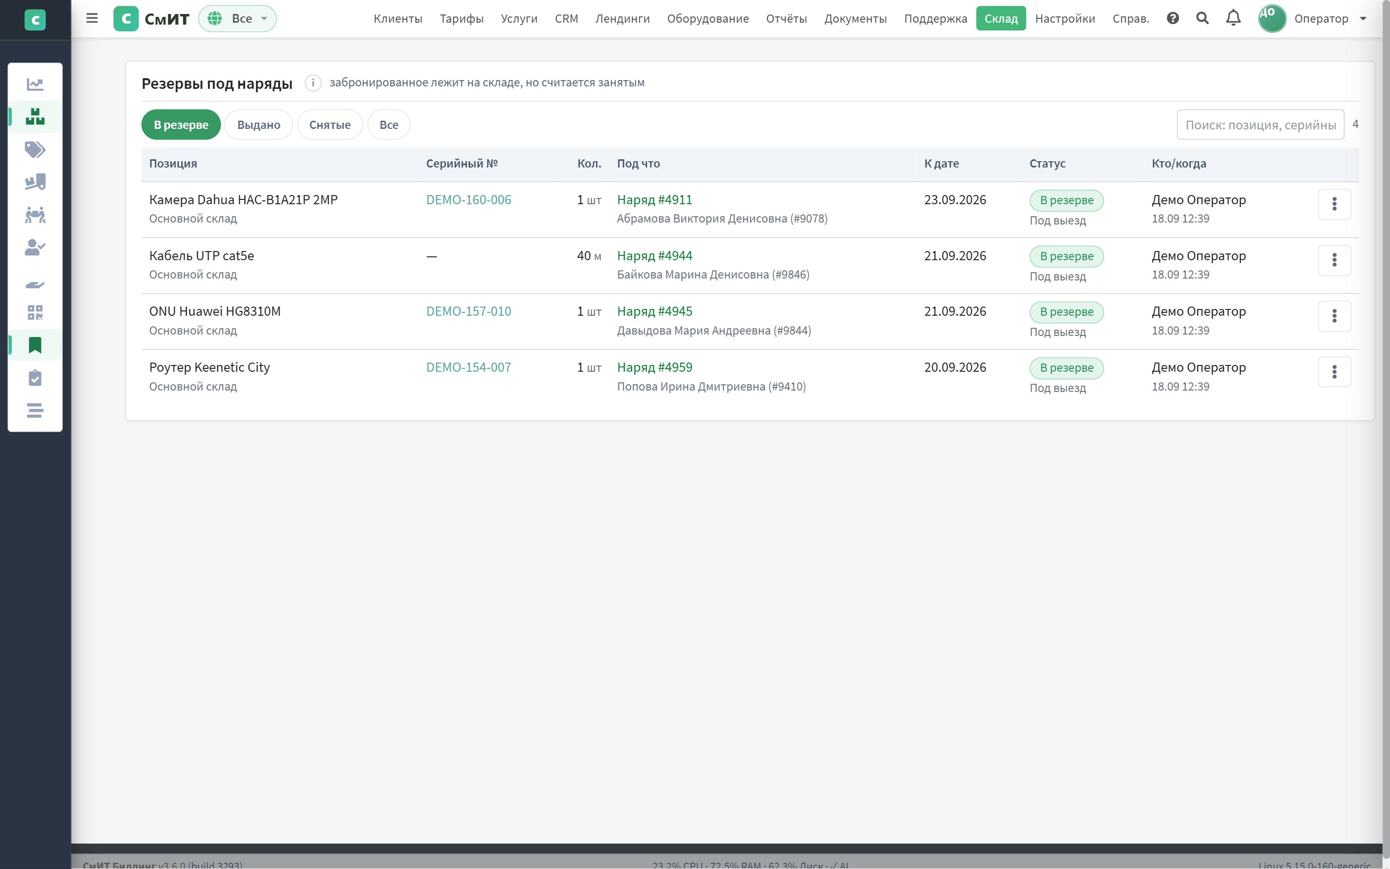Viewport: 1390px width, 869px height.
Task: Select the В резерве filter tab
Action: [x=181, y=125]
